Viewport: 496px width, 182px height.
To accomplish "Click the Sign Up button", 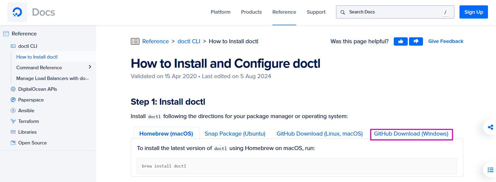I will [x=473, y=12].
